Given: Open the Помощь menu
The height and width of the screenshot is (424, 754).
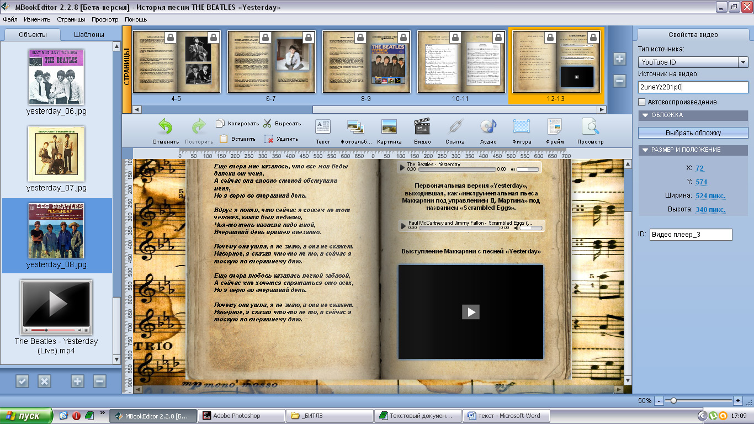Looking at the screenshot, I should [136, 19].
